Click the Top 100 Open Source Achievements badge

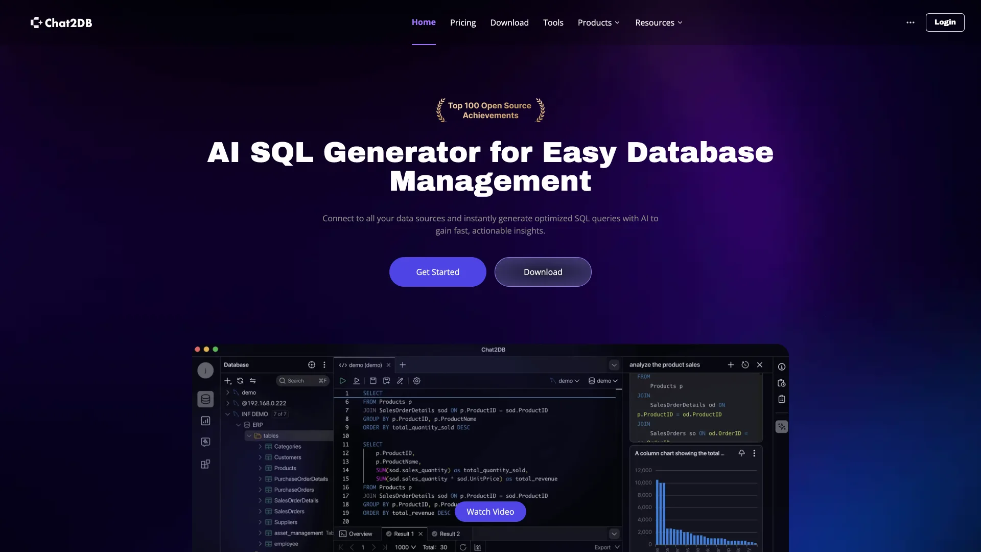[x=491, y=110]
